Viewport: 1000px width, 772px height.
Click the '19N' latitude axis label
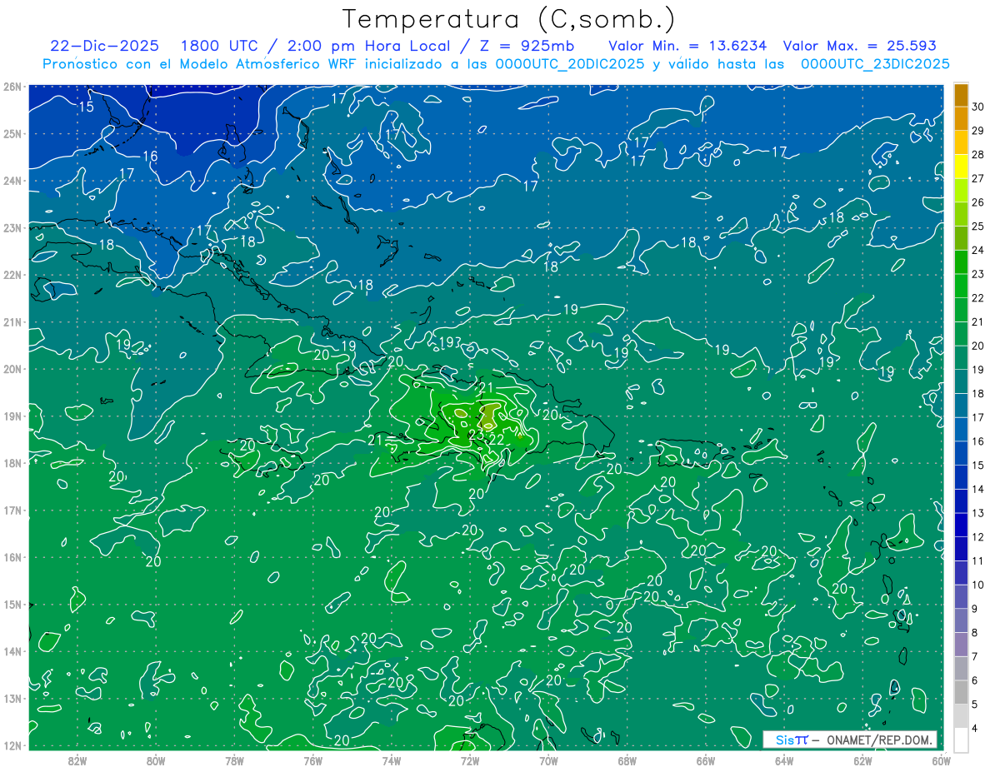click(x=12, y=416)
